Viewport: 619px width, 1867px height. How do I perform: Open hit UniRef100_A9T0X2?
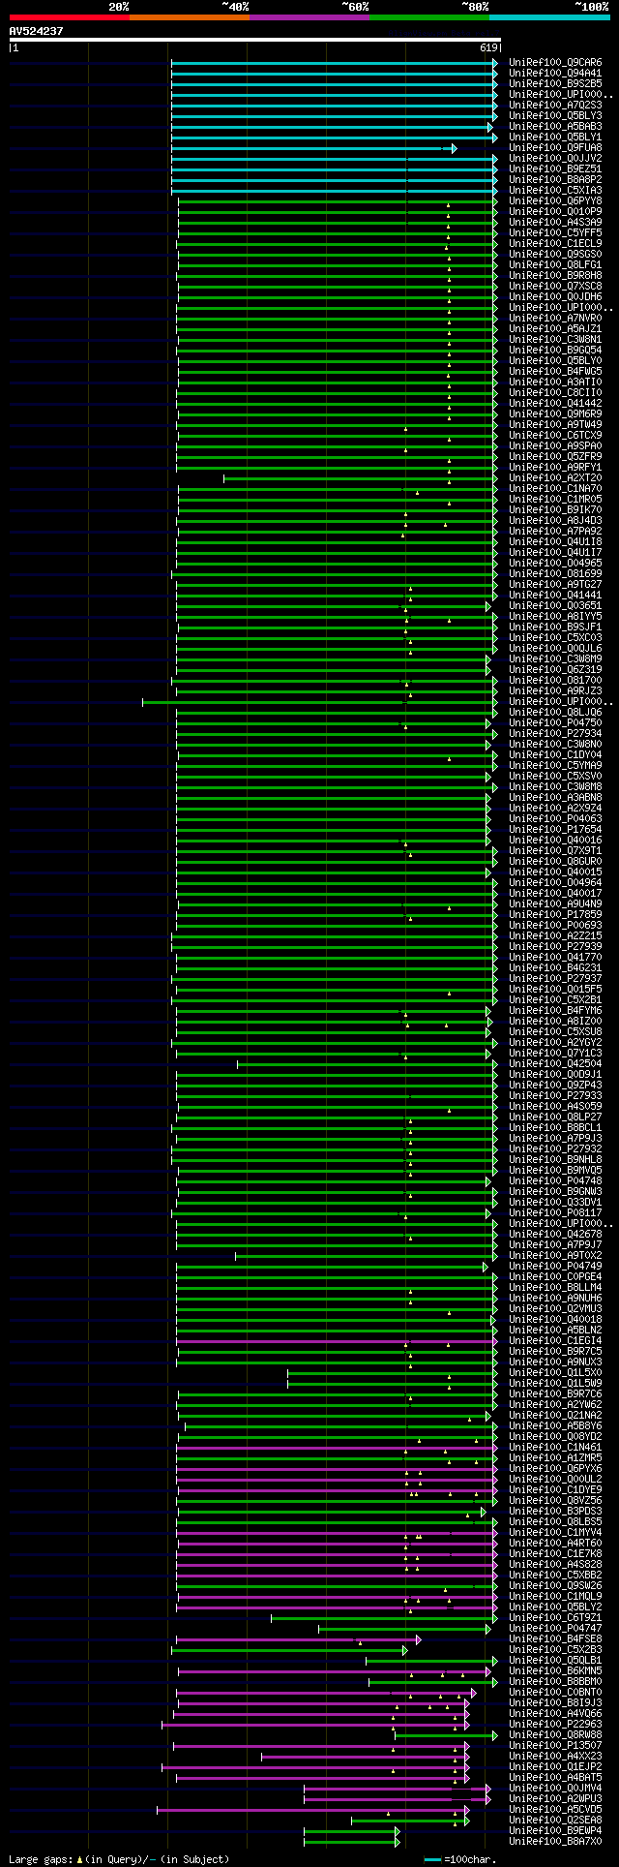555,1256
